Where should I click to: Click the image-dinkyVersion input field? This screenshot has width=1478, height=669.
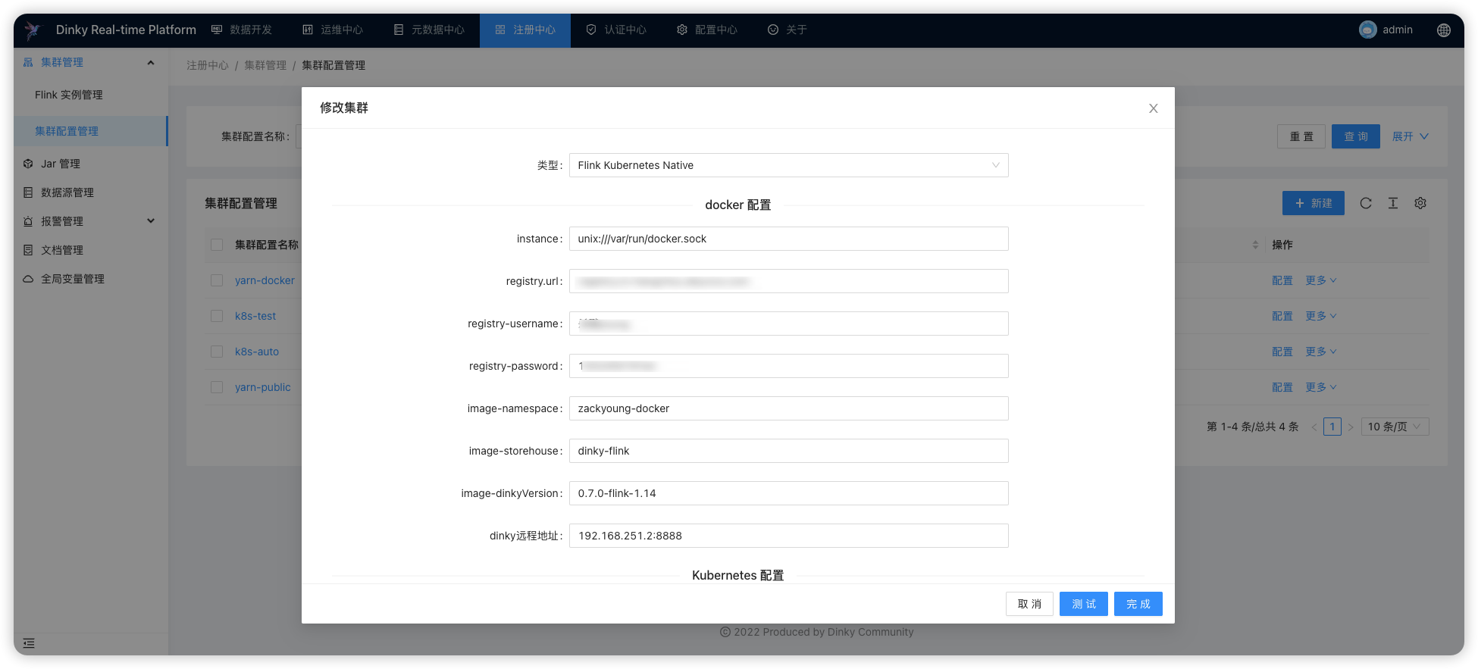point(788,493)
